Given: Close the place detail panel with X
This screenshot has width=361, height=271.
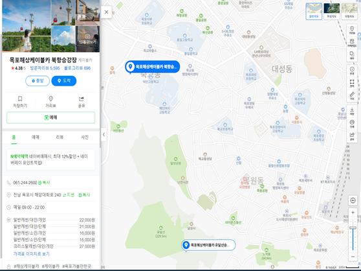Looking at the screenshot, I should pyautogui.click(x=106, y=12).
